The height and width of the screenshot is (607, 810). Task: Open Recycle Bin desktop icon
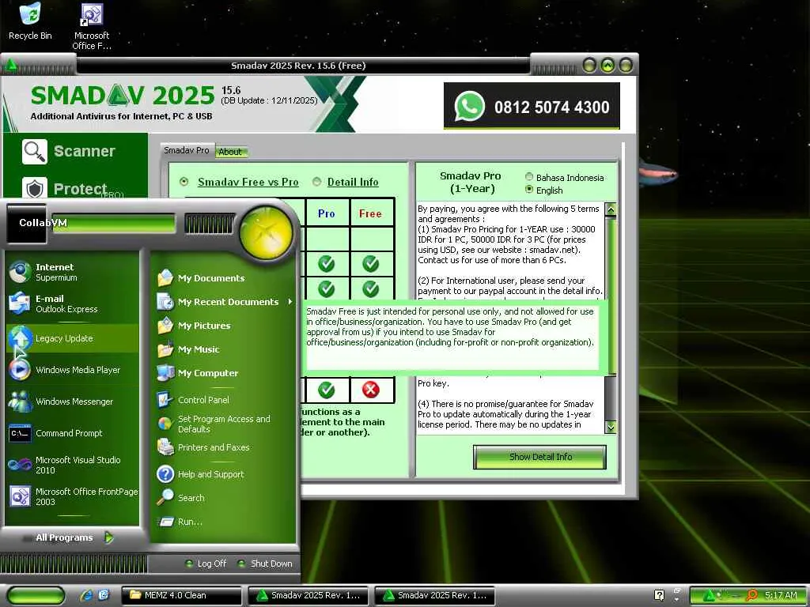[x=30, y=21]
